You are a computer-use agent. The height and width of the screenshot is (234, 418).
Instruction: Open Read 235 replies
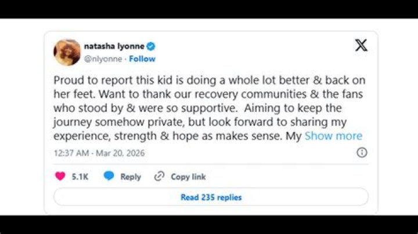point(211,197)
